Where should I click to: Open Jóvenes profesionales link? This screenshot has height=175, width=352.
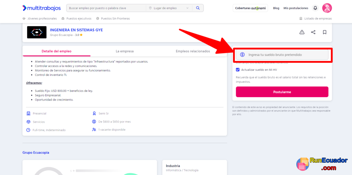coord(42,19)
